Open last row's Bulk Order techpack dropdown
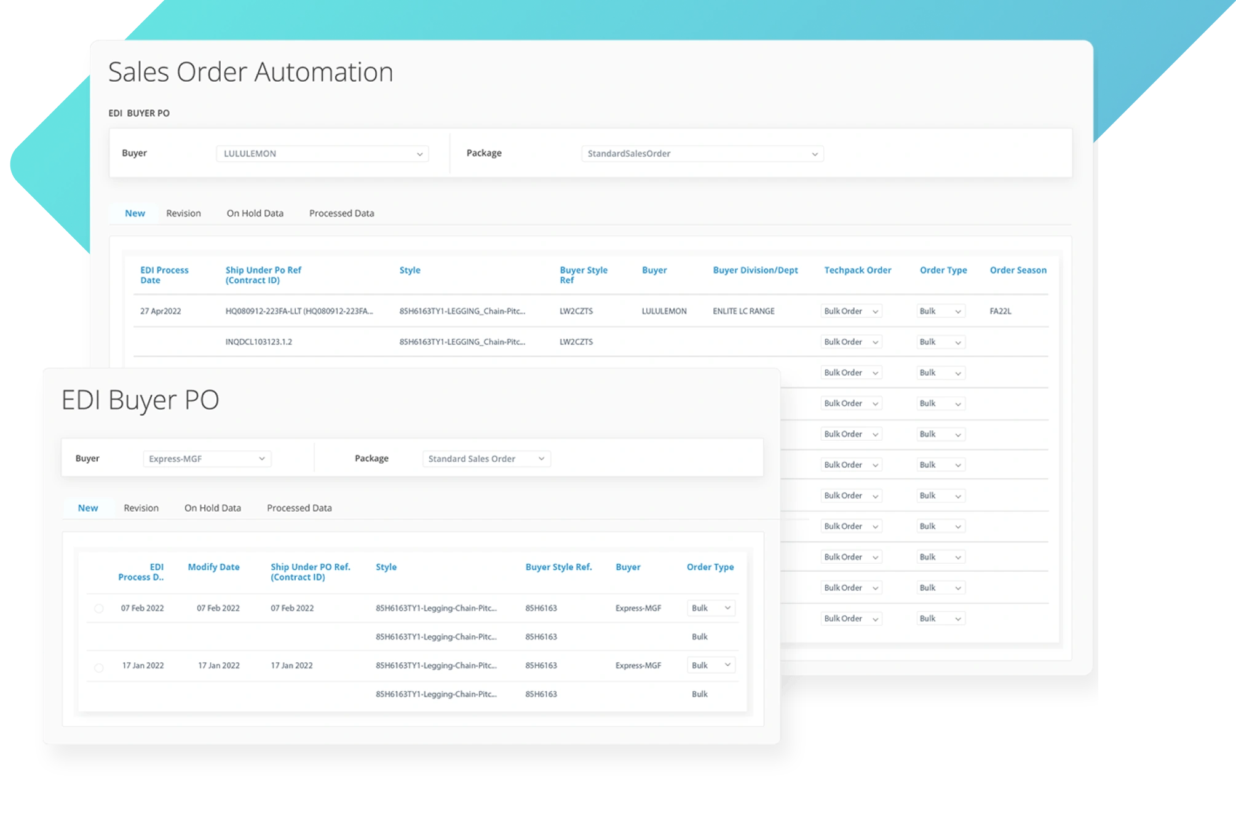1236x819 pixels. (x=851, y=619)
